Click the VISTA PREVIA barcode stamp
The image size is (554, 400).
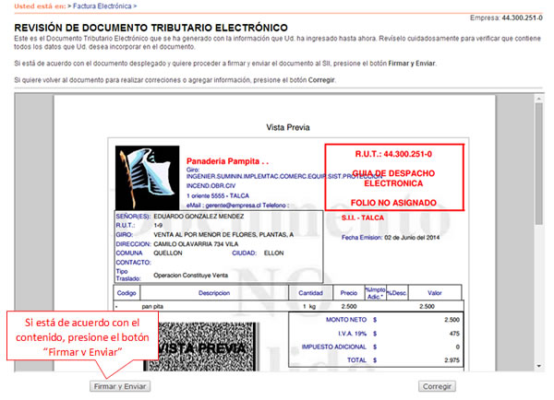point(200,347)
